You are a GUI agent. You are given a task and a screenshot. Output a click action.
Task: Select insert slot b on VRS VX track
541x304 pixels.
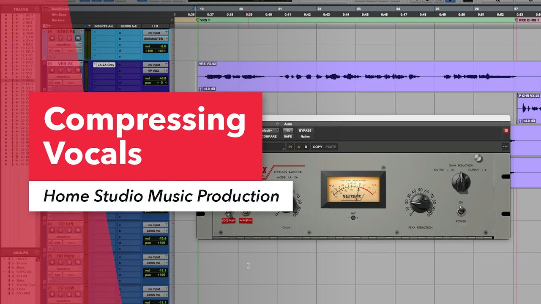104,71
